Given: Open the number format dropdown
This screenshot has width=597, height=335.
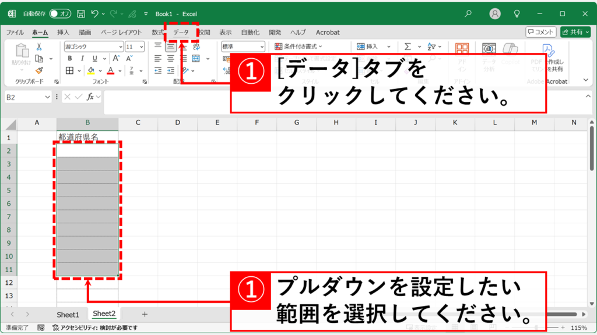Looking at the screenshot, I should (x=262, y=47).
